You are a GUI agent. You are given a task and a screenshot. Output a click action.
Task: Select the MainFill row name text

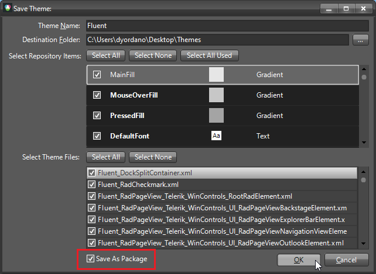122,75
